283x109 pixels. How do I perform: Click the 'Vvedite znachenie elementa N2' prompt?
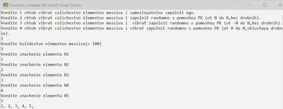[35, 65]
